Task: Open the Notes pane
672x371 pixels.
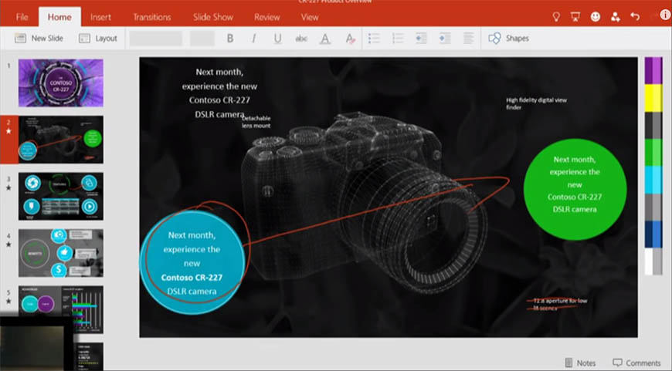Action: point(580,363)
